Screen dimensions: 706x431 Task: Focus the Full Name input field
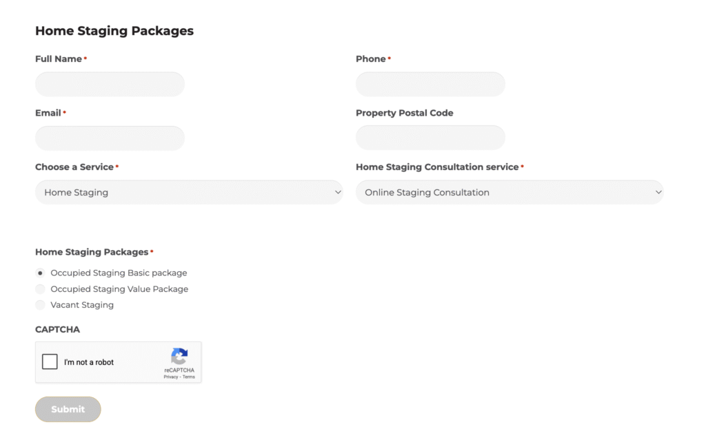point(110,84)
